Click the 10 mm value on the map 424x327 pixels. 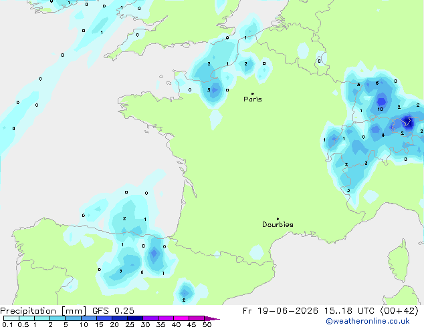[380, 109]
